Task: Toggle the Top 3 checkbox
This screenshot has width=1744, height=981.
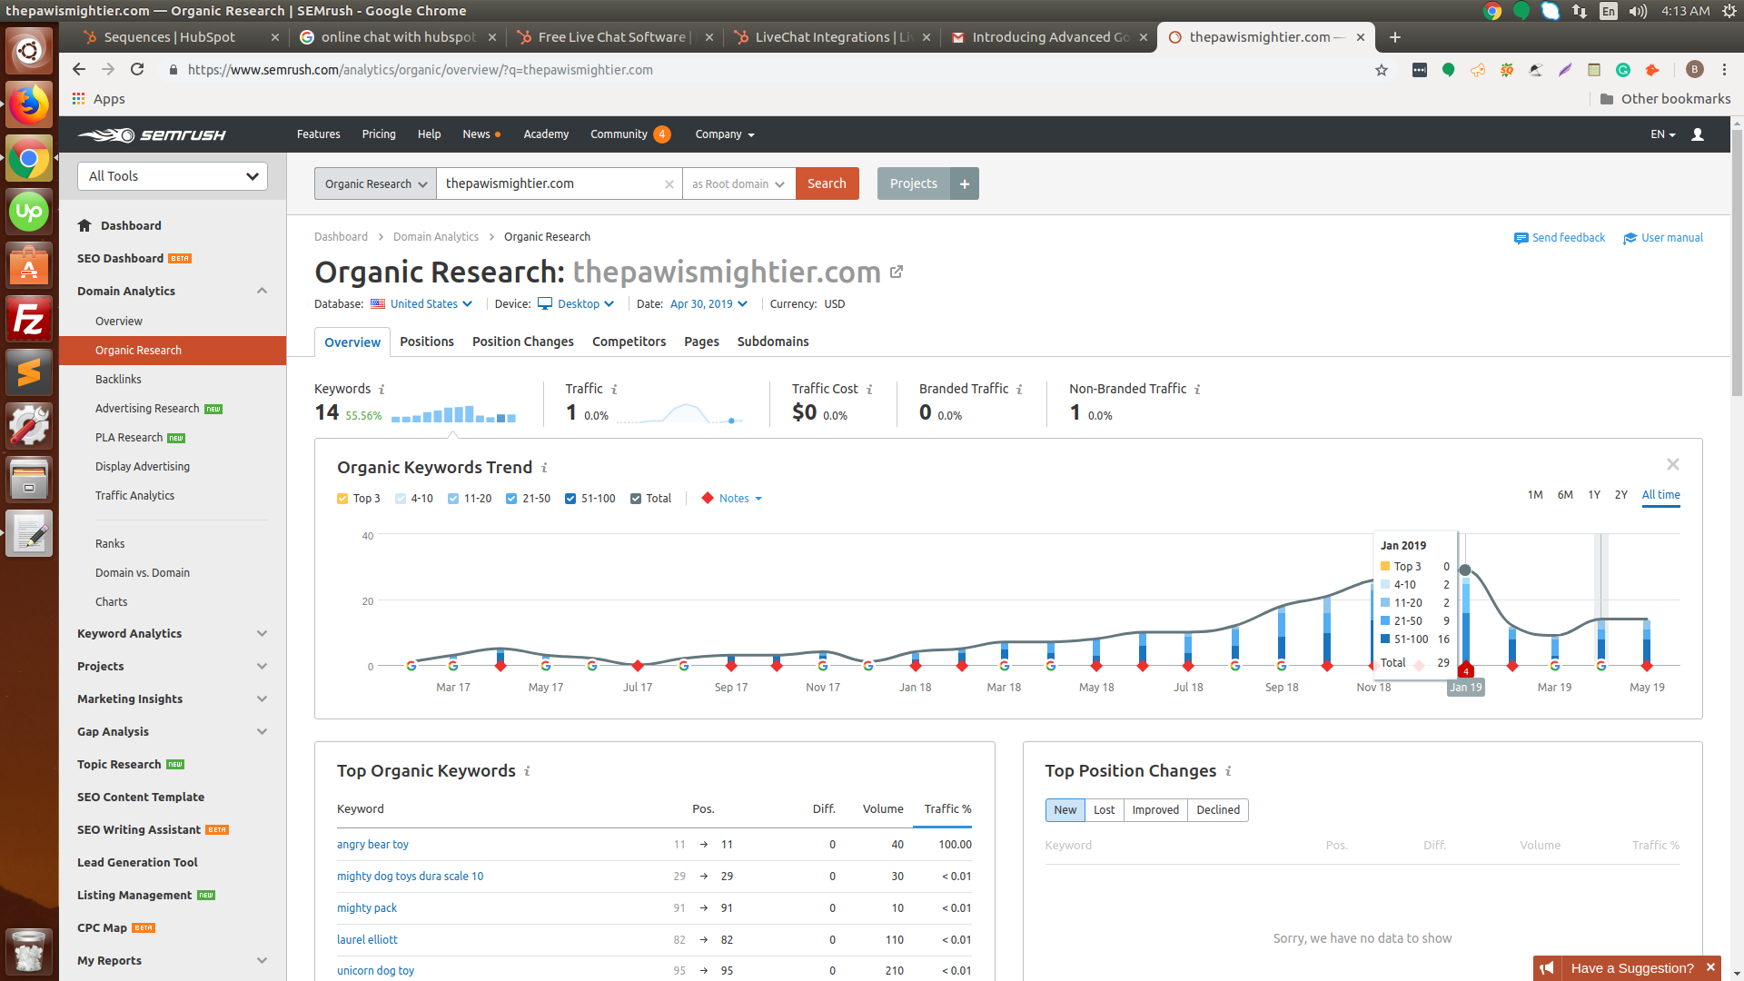Action: pyautogui.click(x=342, y=499)
